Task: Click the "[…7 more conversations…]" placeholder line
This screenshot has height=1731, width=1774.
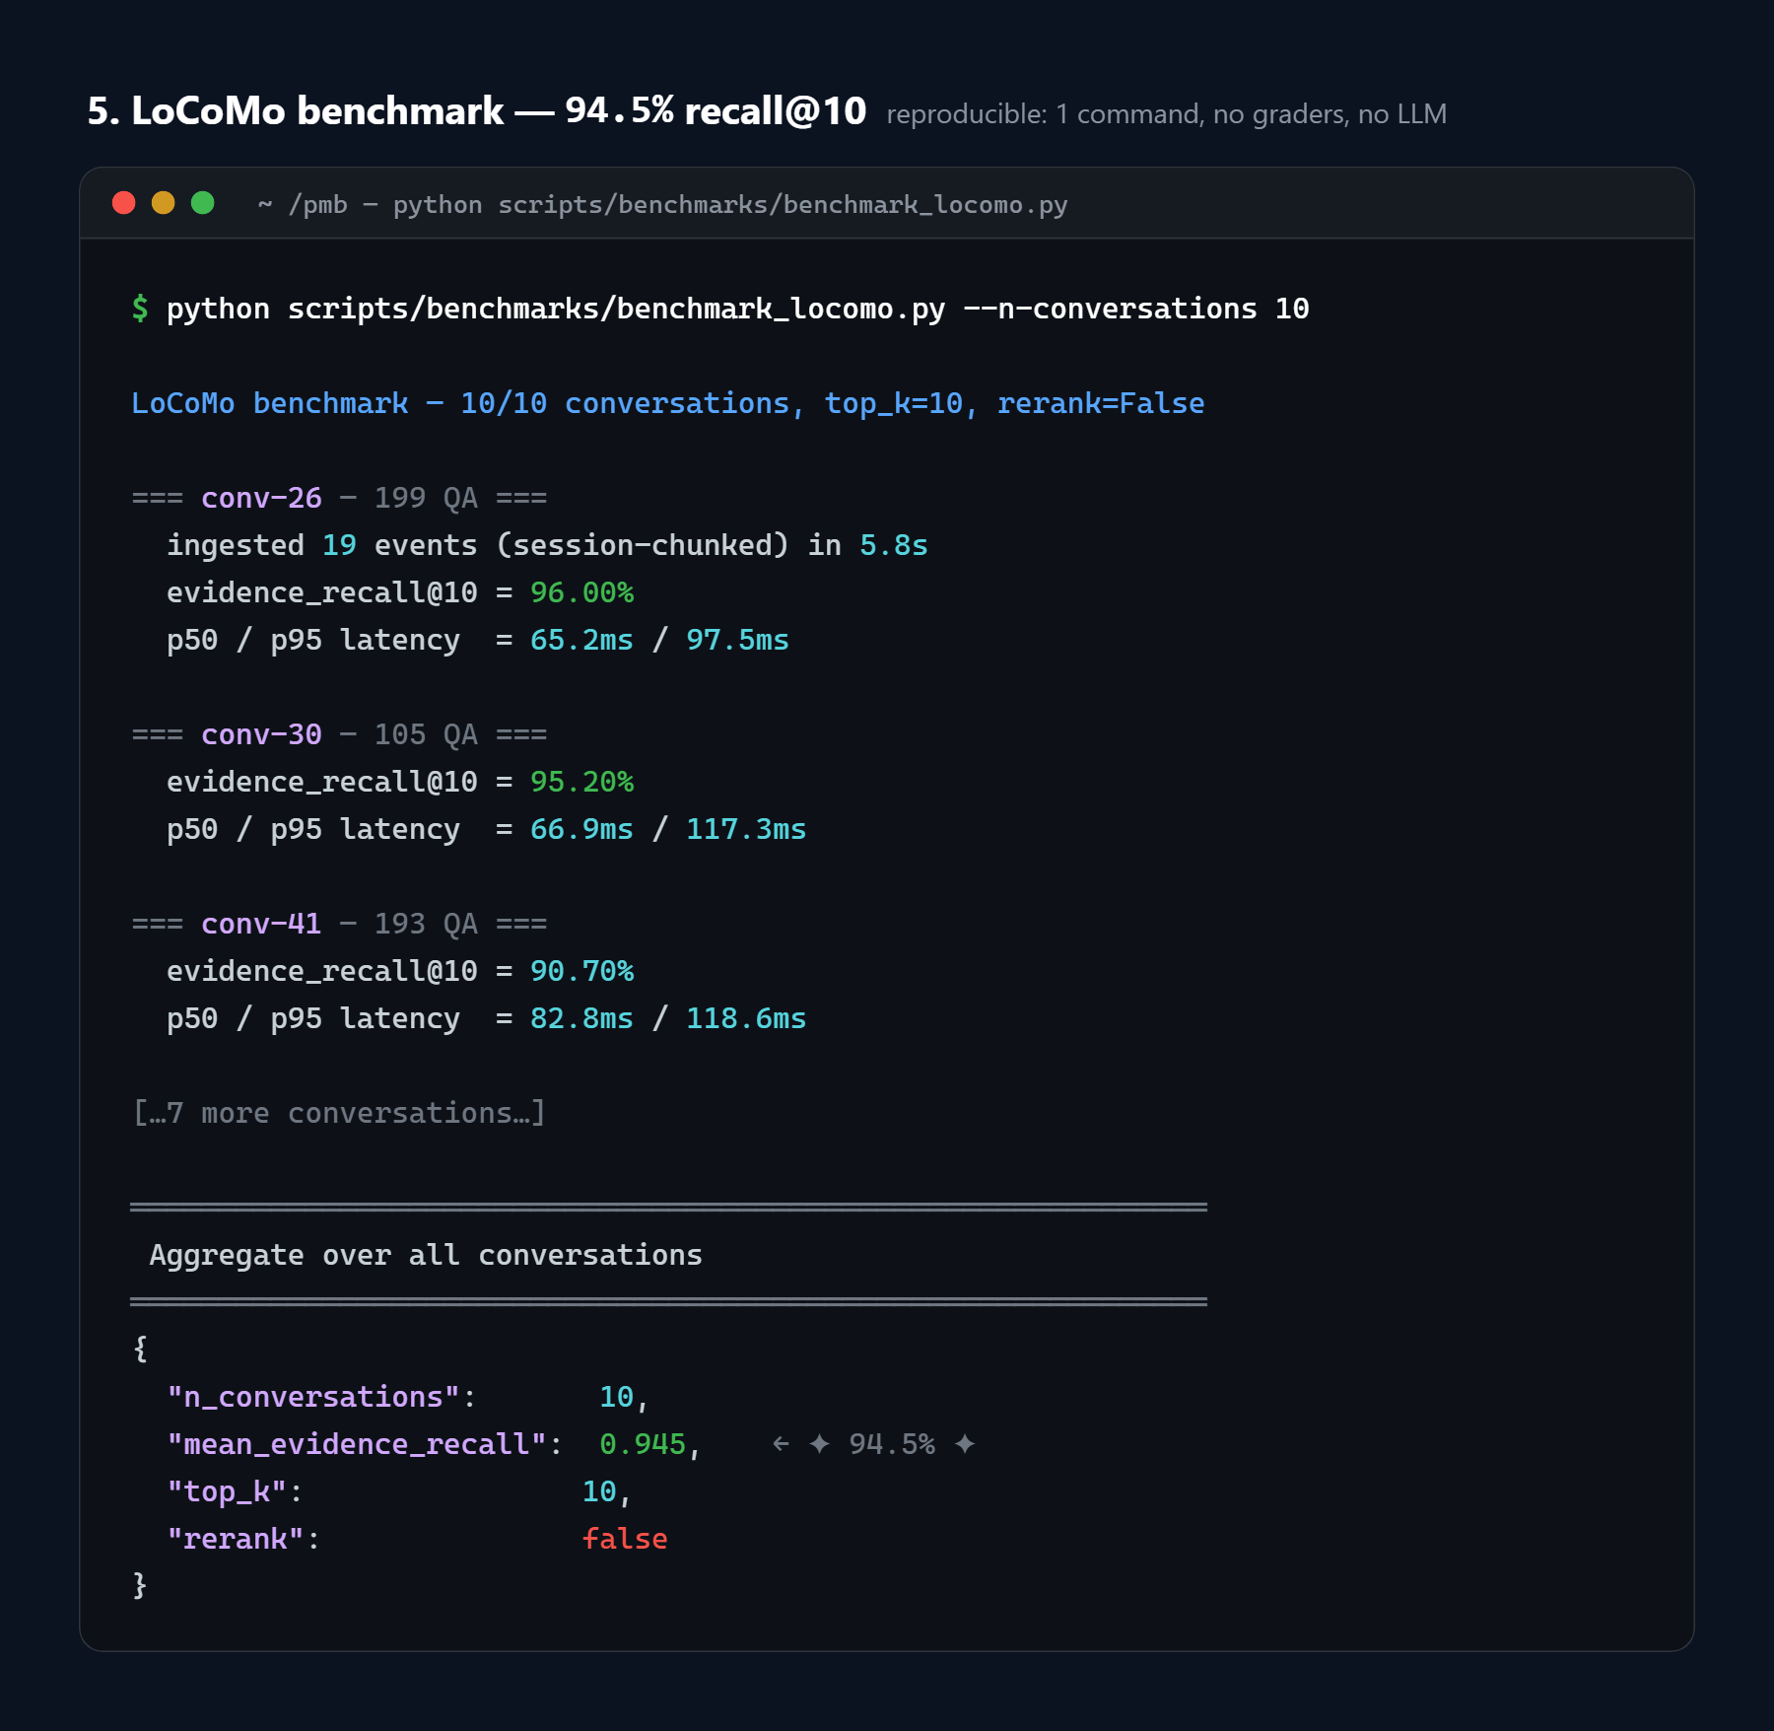Action: (x=339, y=1113)
